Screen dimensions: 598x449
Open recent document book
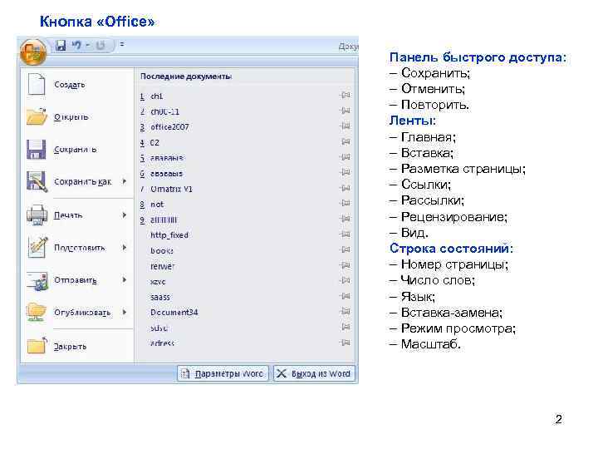pos(245,250)
